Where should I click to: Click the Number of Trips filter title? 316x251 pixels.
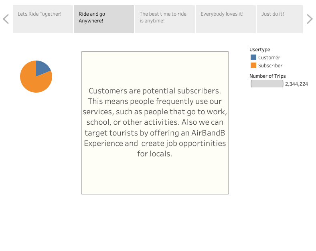point(267,76)
